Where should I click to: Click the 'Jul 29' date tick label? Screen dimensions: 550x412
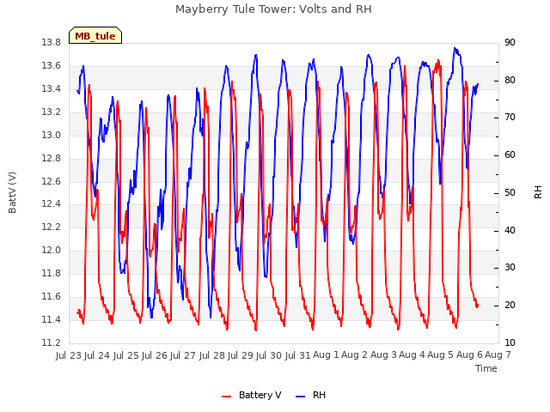[241, 355]
